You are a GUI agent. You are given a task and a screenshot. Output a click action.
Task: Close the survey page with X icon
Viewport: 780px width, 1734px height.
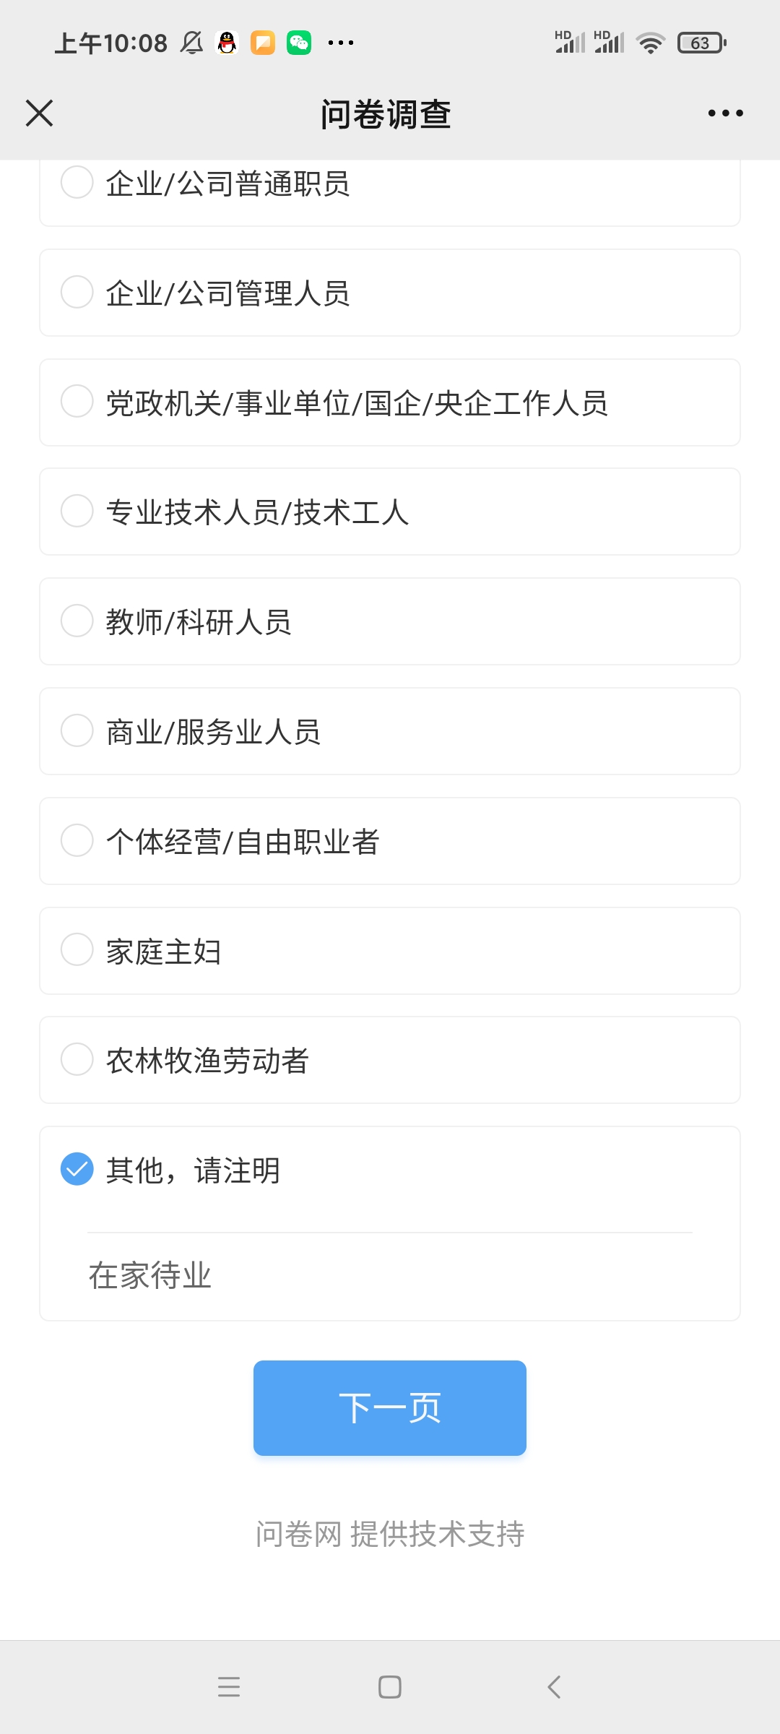pos(40,113)
